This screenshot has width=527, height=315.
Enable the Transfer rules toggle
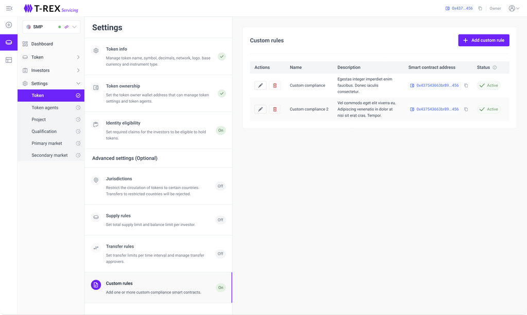[x=220, y=254]
